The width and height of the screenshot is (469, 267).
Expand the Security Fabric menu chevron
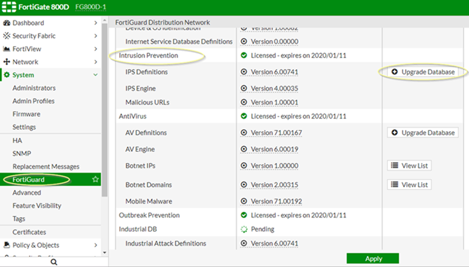click(96, 36)
